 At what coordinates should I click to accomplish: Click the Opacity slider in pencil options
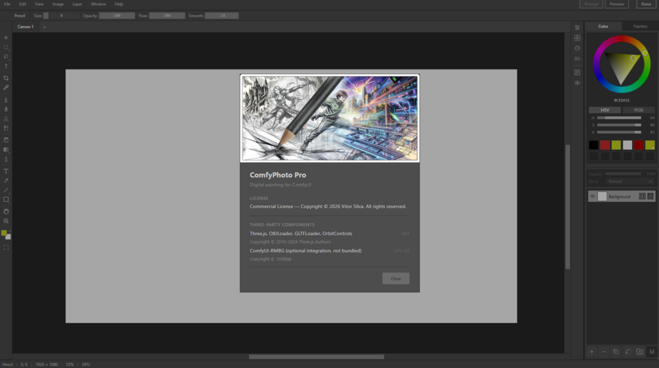(117, 16)
